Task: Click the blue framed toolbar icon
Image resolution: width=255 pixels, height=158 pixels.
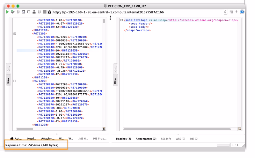Action: (23, 12)
